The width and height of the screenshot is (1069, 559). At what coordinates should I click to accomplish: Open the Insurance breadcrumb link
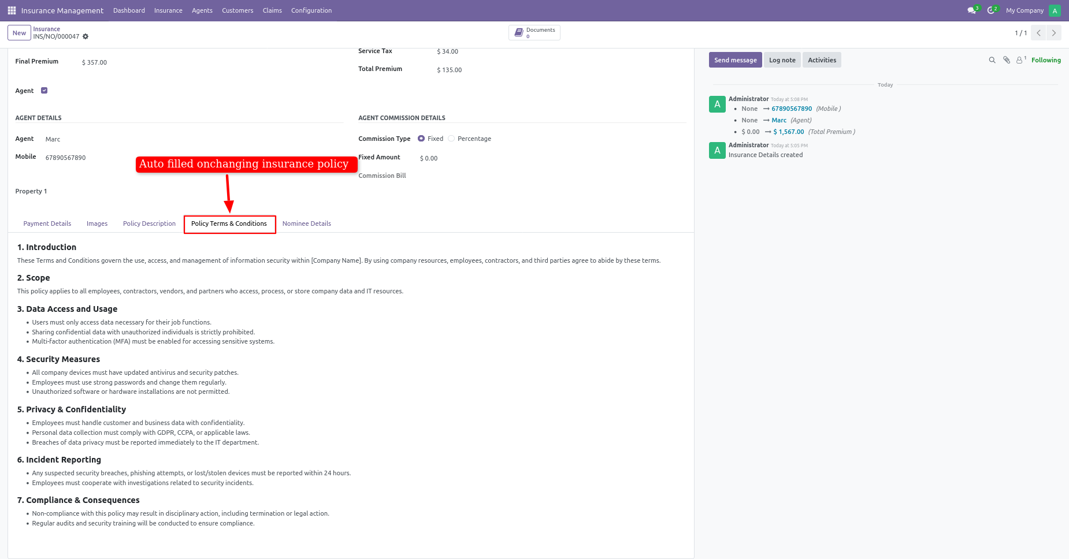[46, 29]
